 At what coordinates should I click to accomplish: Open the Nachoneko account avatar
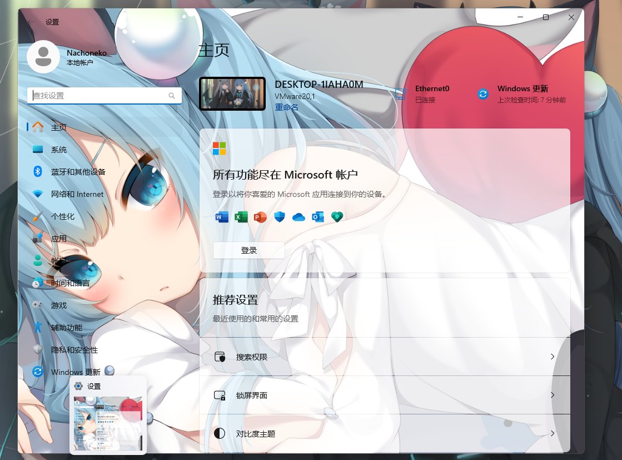coord(43,57)
